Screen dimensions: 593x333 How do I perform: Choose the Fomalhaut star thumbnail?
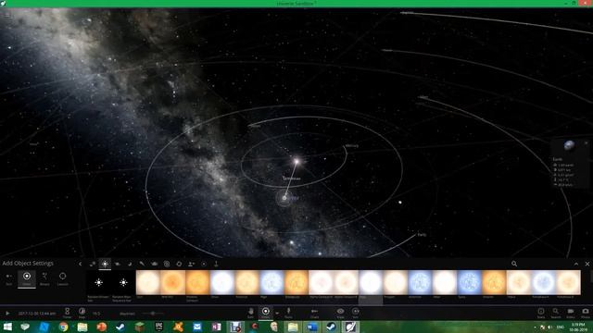[x=543, y=282]
